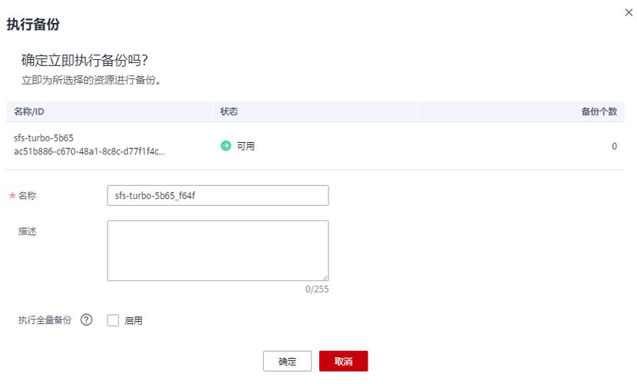Image resolution: width=637 pixels, height=384 pixels.
Task: Select the sfs-turbo-5b65 resource name
Action: pyautogui.click(x=44, y=137)
